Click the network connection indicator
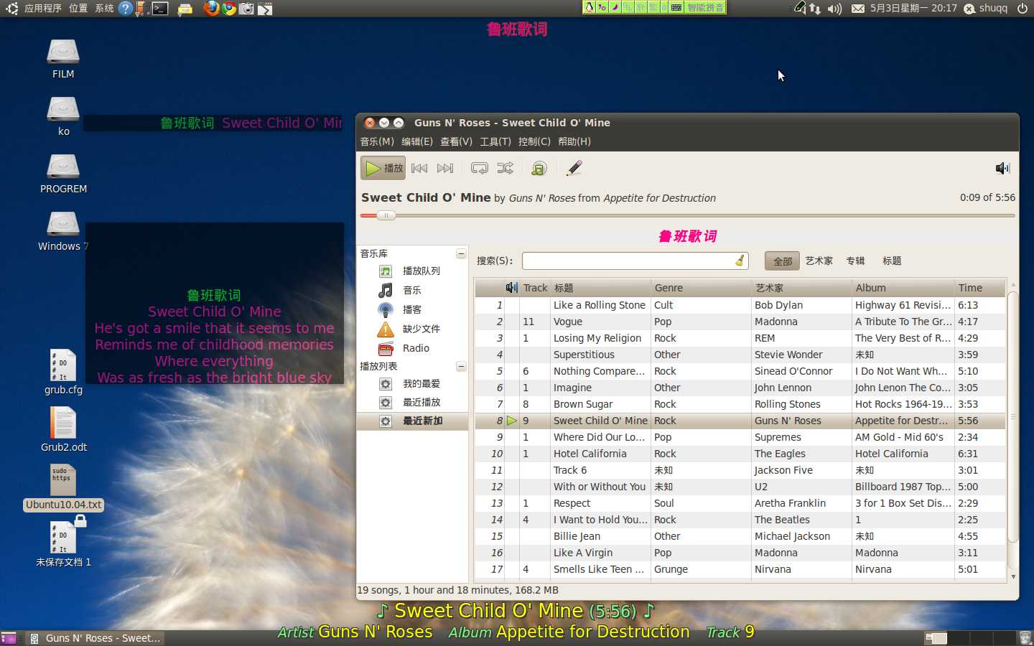The width and height of the screenshot is (1034, 646). [x=815, y=9]
